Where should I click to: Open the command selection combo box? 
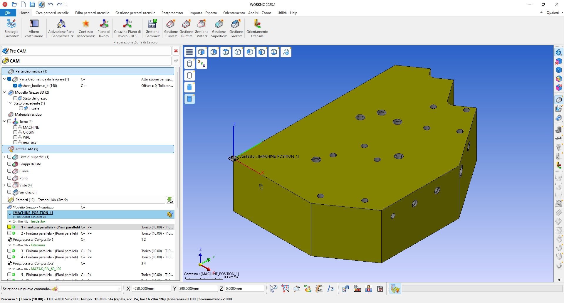(90, 289)
